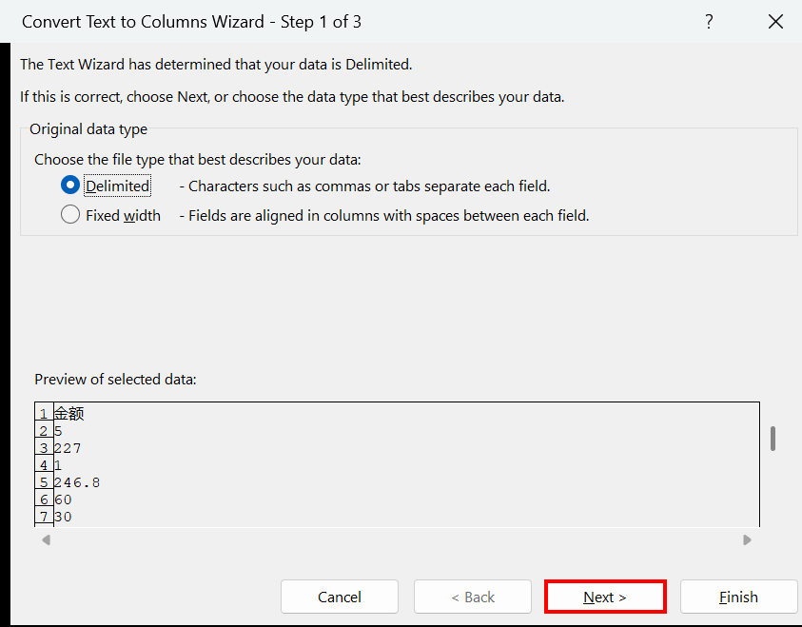Click preview row 7 with value 30
802x627 pixels.
point(64,517)
